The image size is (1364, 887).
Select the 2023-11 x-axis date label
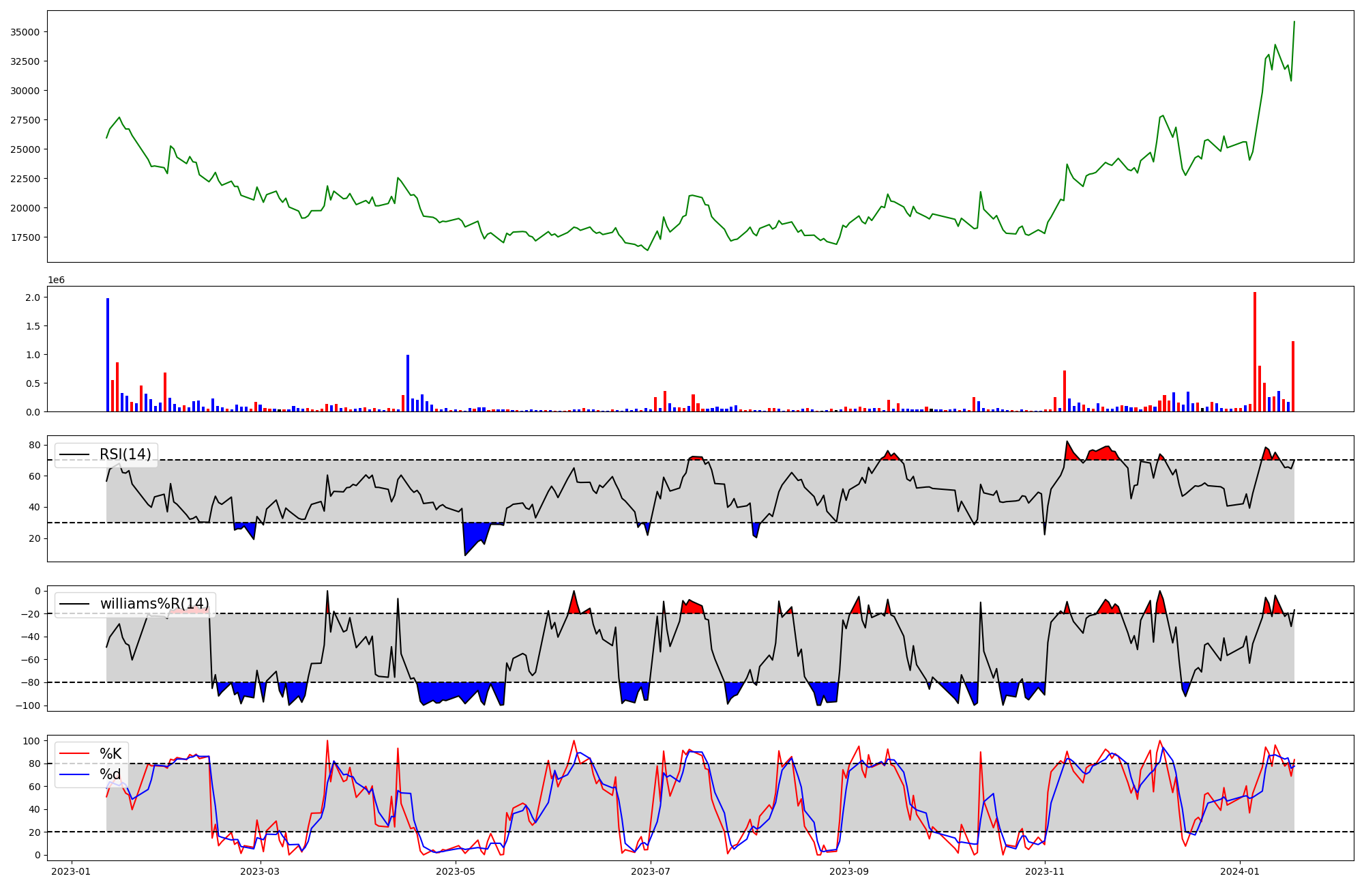tap(1044, 871)
